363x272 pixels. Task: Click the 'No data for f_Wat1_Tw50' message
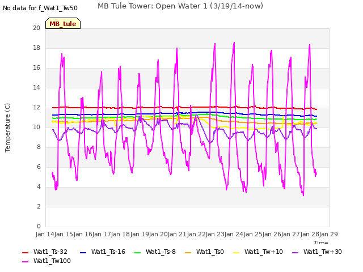click(40, 8)
